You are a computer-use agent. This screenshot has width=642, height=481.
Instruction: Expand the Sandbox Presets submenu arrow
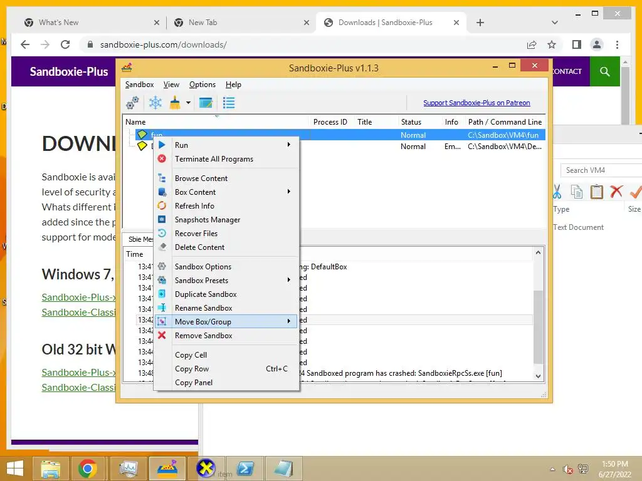[289, 280]
